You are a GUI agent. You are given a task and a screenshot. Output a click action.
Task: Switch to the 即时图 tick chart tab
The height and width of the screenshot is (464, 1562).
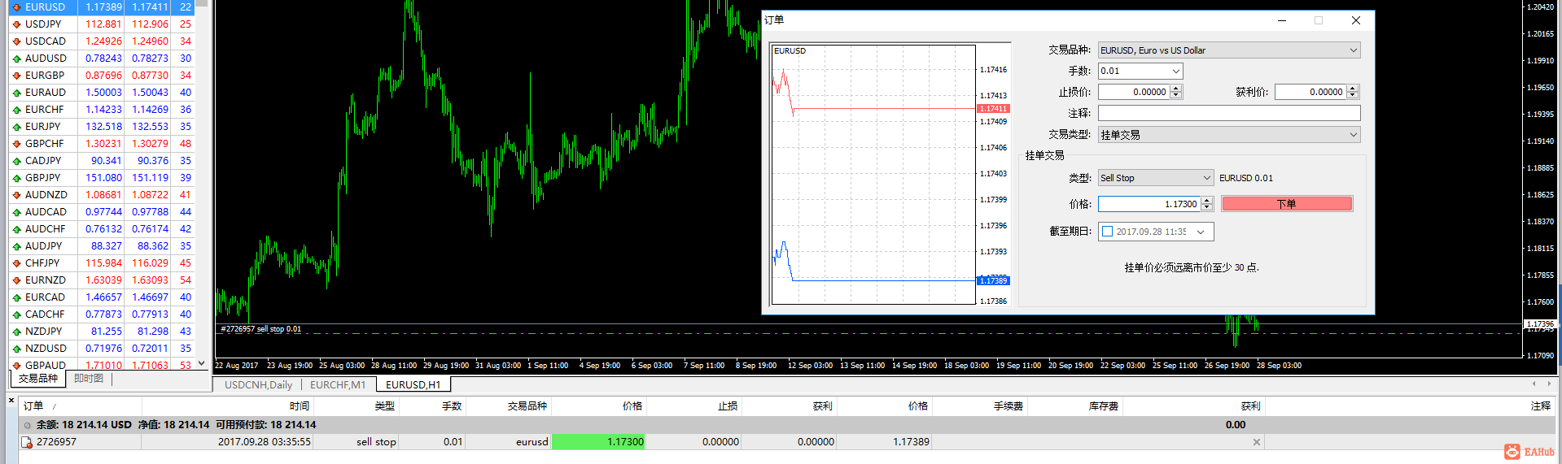click(89, 379)
